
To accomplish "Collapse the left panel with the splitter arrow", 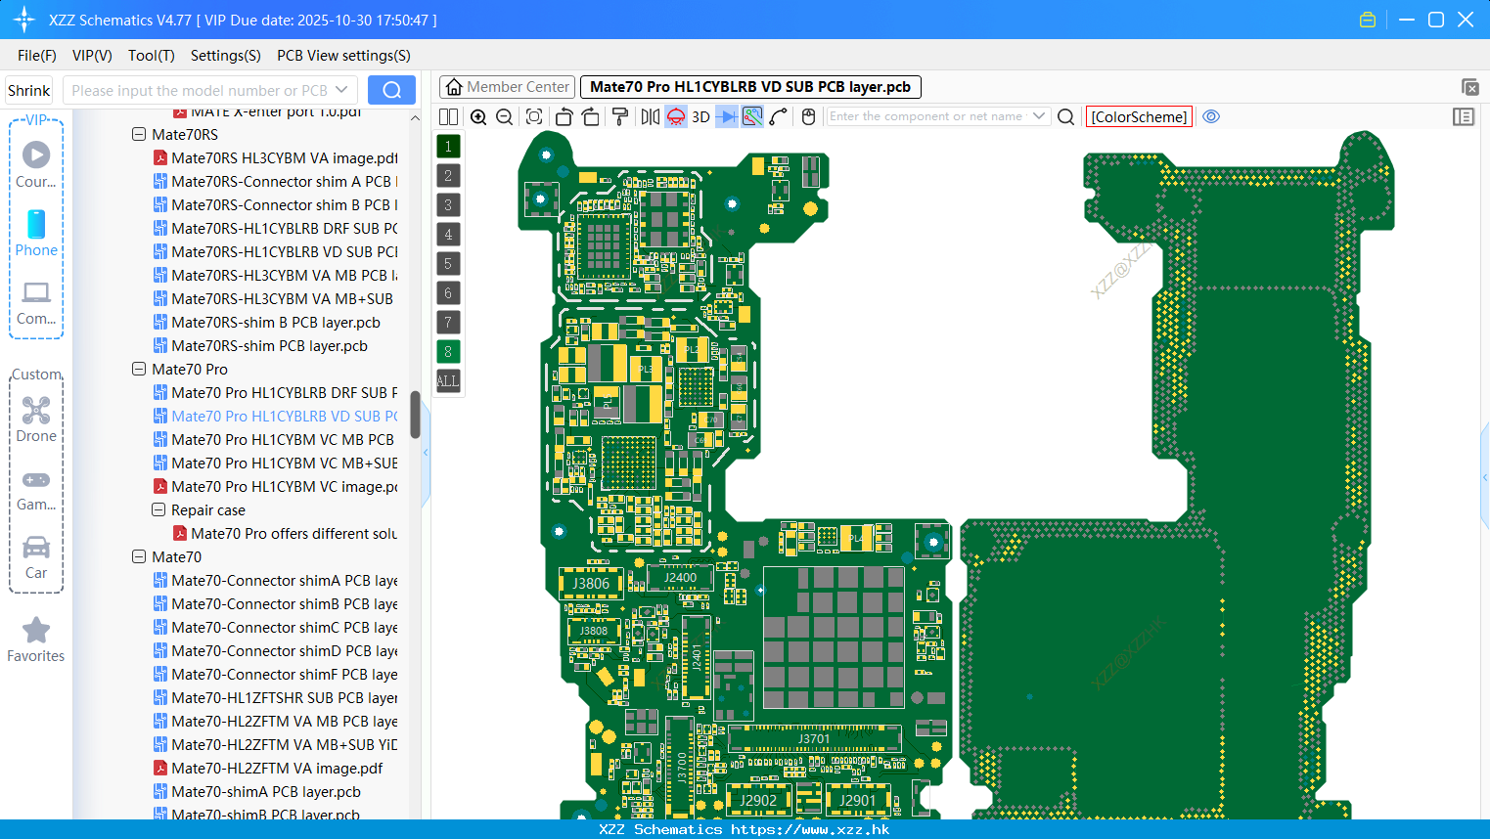I will 426,453.
